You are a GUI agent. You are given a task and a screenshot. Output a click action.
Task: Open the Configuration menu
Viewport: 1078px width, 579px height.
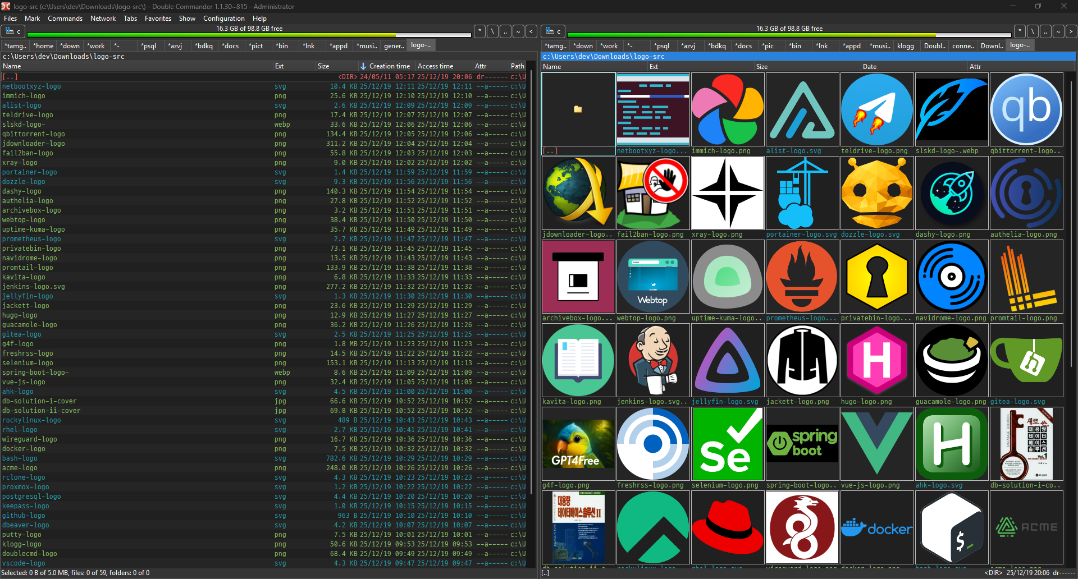point(223,19)
